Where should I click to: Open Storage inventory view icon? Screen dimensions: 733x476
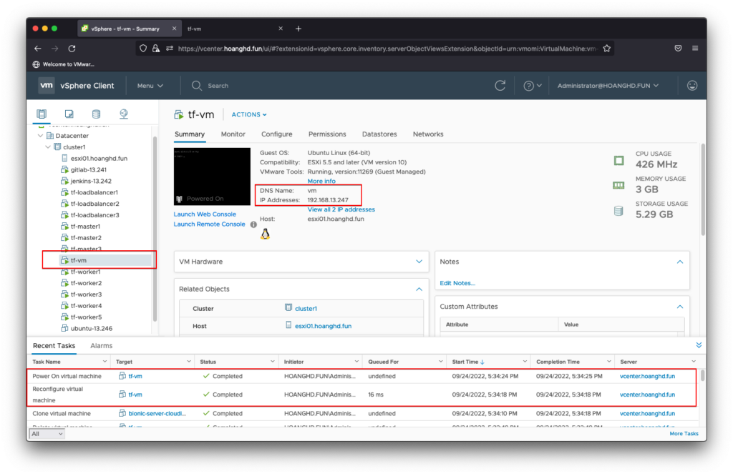tap(97, 114)
